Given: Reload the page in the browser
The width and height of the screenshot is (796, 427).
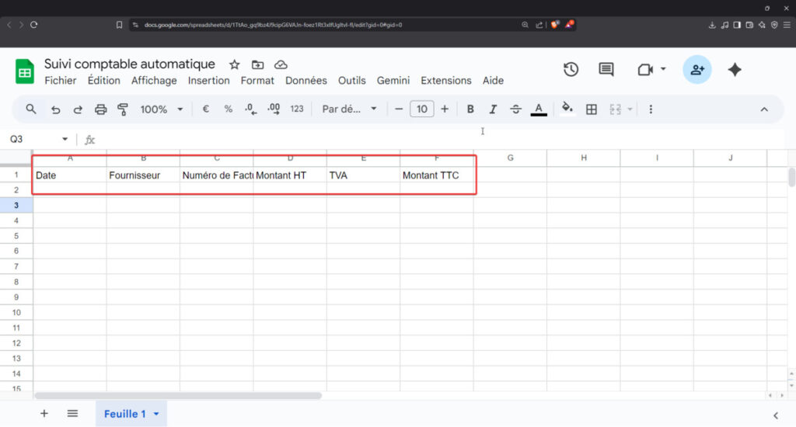Looking at the screenshot, I should click(34, 24).
